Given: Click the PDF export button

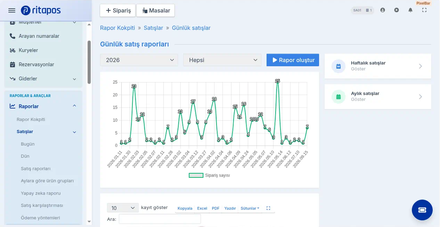Looking at the screenshot, I should [x=216, y=208].
